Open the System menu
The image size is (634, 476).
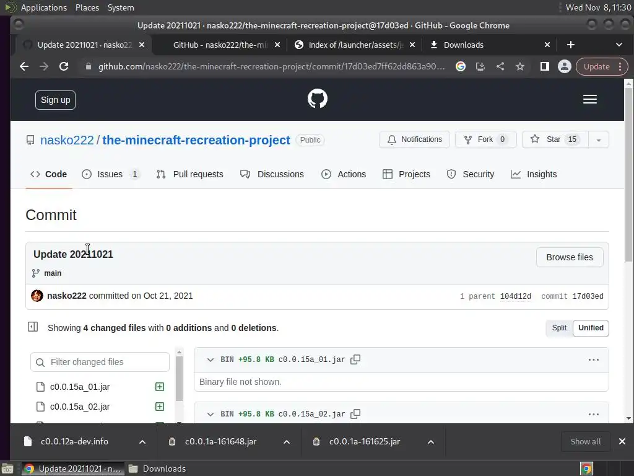(121, 7)
